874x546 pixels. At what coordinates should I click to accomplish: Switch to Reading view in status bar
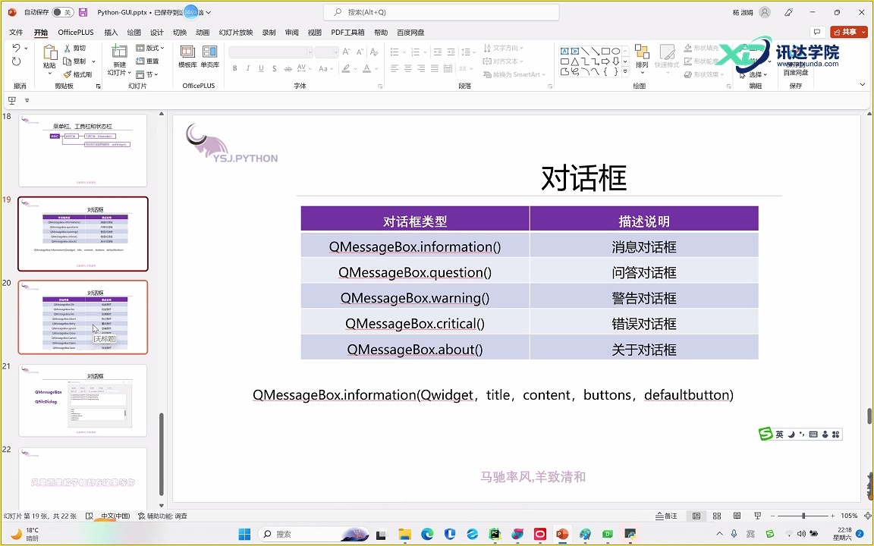pyautogui.click(x=737, y=516)
